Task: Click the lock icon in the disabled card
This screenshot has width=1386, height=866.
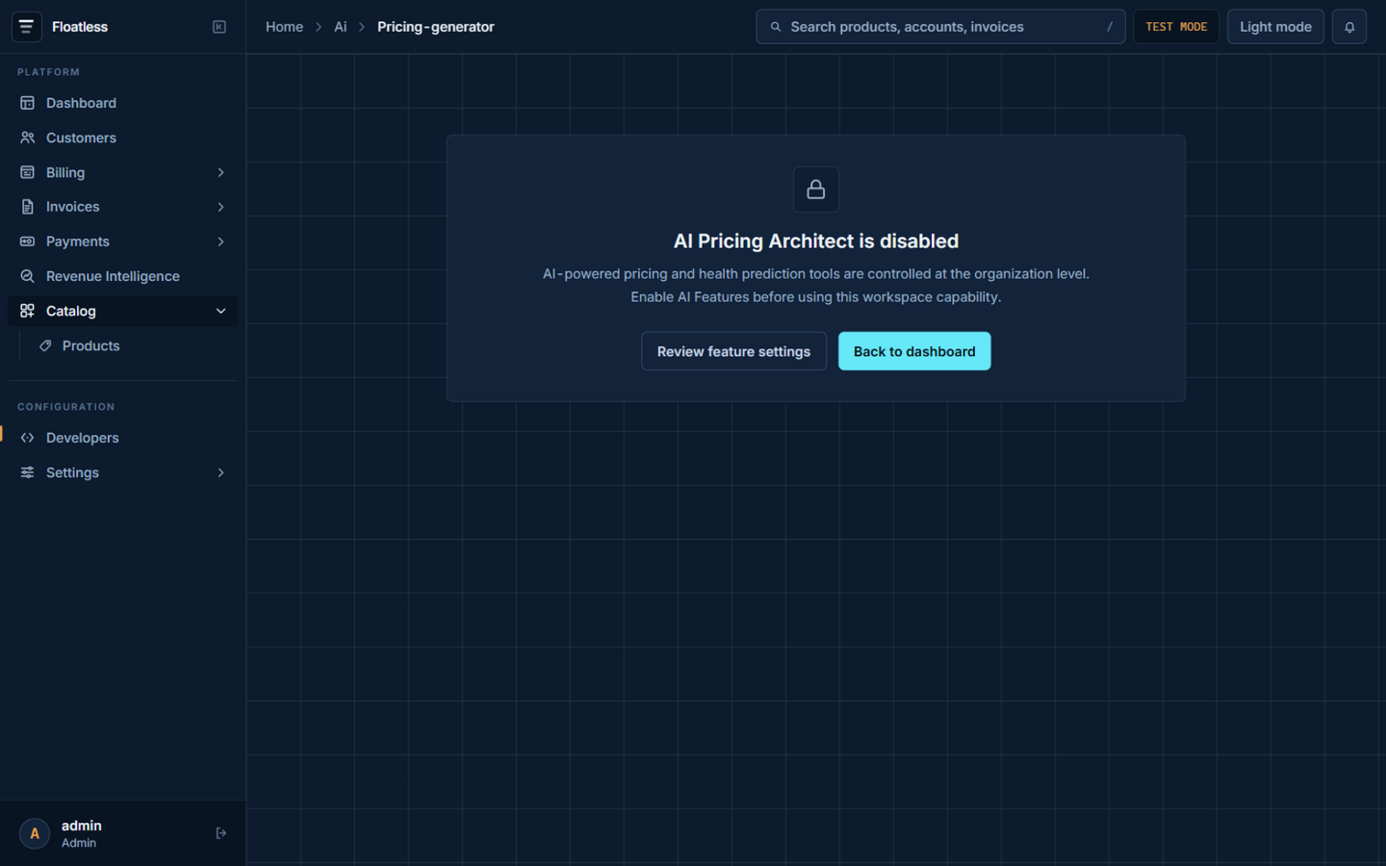Action: pos(816,190)
